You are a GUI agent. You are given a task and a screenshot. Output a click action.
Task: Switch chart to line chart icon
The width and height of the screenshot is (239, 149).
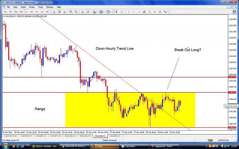[65, 12]
